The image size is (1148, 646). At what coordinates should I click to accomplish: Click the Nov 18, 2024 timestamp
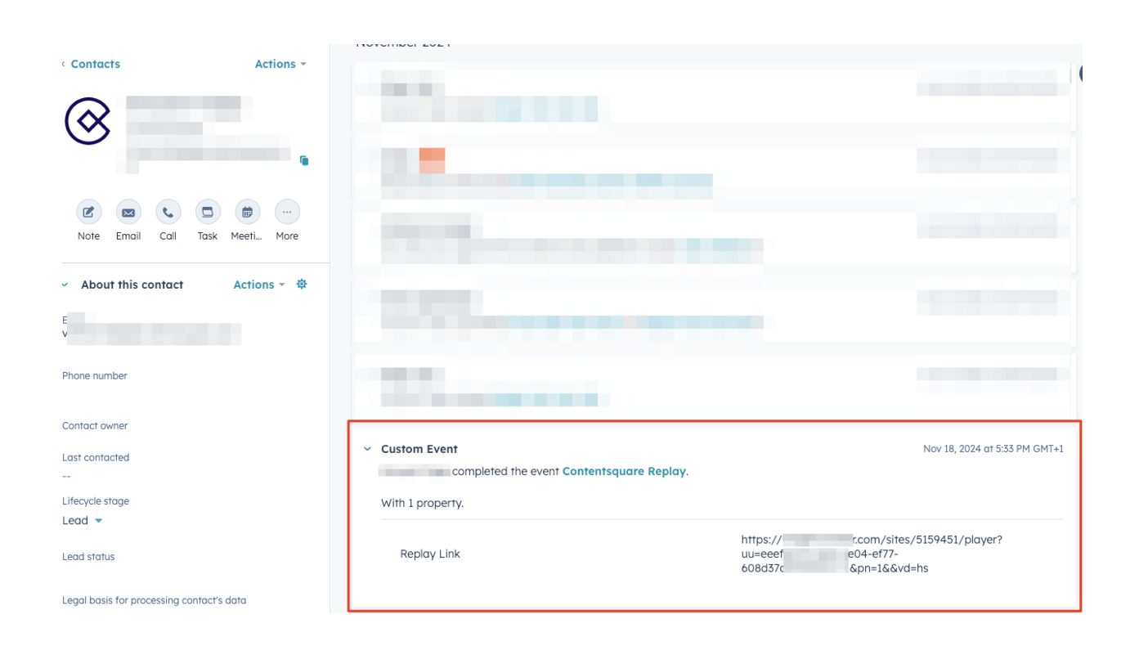[993, 448]
